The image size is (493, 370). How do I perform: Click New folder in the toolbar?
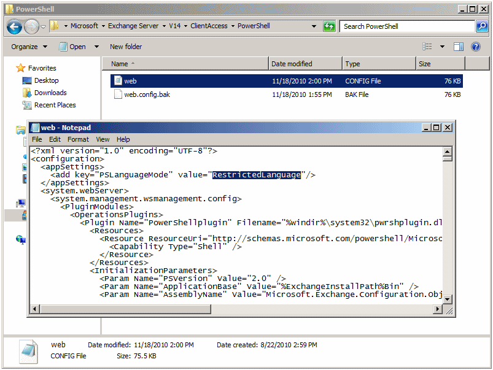tap(126, 47)
